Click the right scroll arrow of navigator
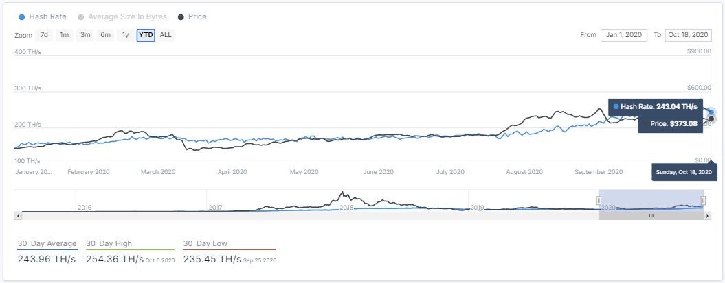725x283 pixels. tap(707, 215)
